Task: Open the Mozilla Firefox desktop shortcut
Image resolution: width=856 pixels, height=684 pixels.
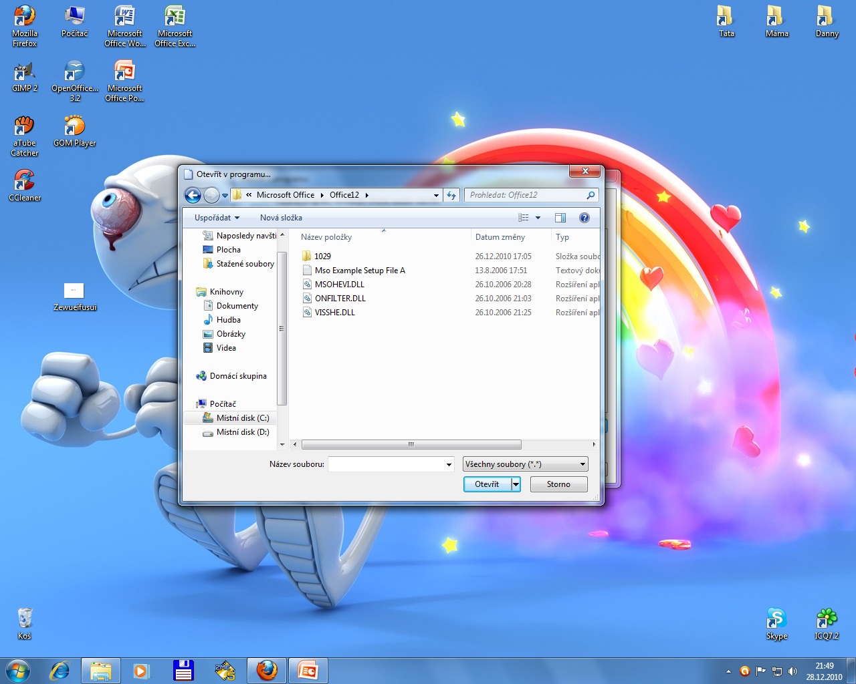Action: (25, 27)
